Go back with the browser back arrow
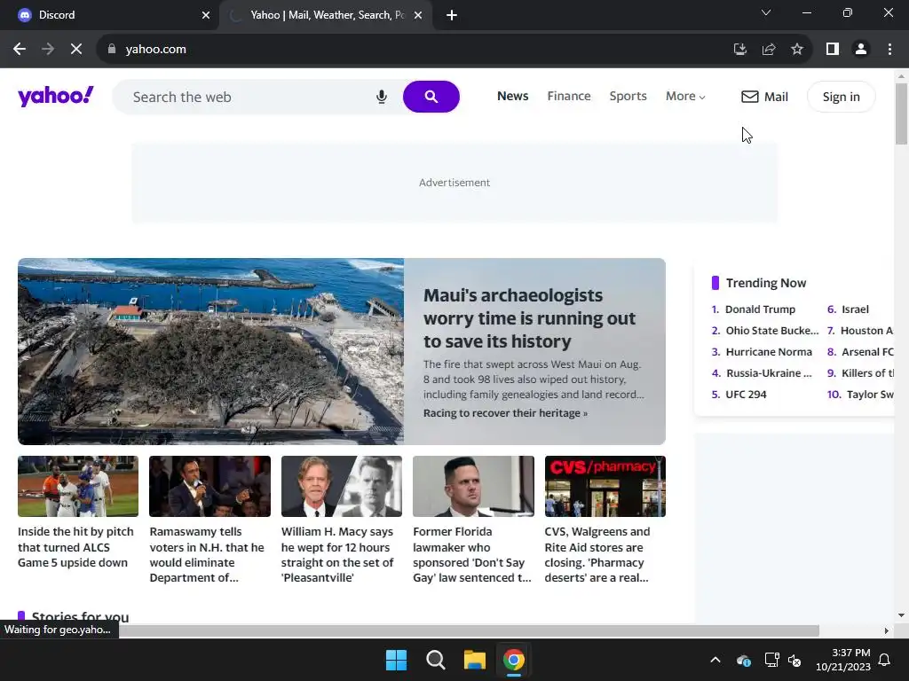 point(20,50)
